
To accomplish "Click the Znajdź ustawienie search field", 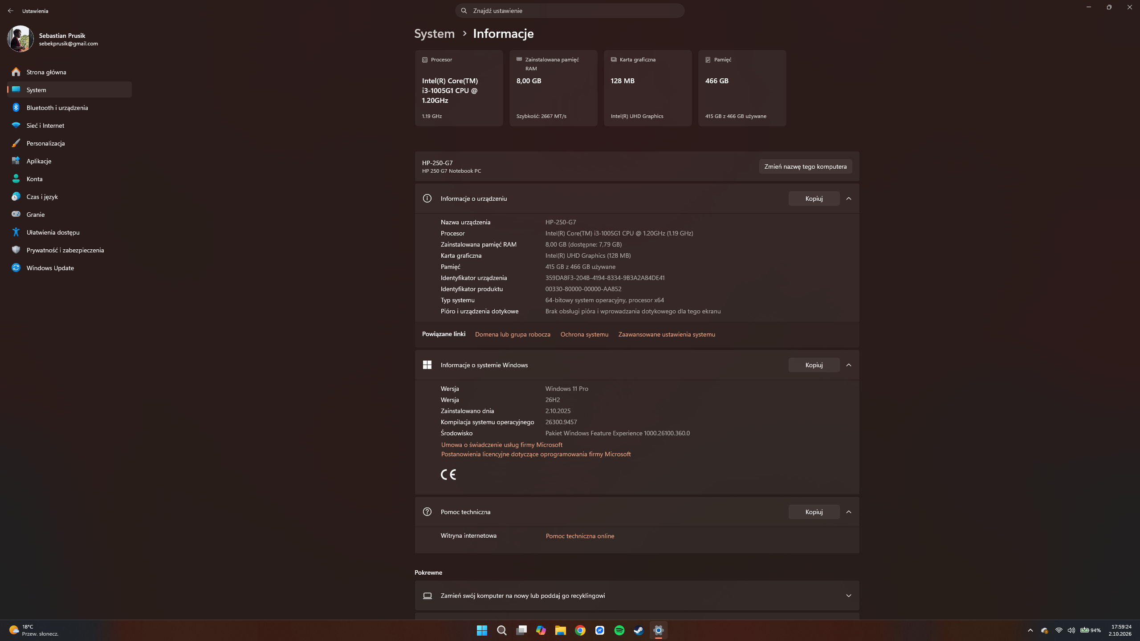I will pyautogui.click(x=570, y=11).
